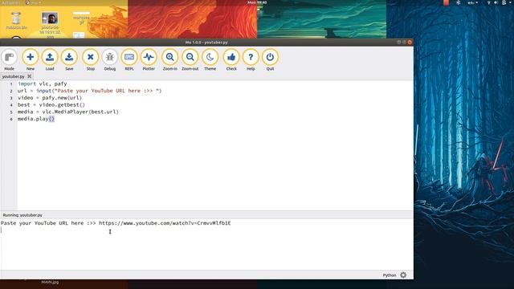Create a New file
The width and height of the screenshot is (514, 289).
31,59
